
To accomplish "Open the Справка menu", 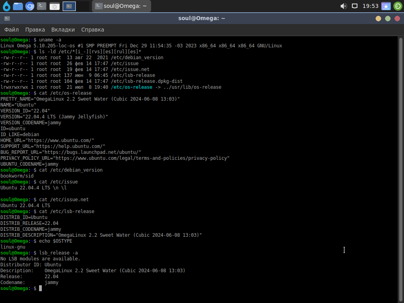I will [93, 30].
